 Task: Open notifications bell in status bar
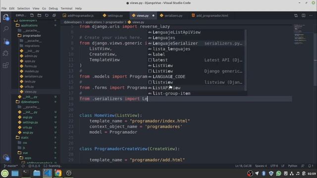point(311,166)
